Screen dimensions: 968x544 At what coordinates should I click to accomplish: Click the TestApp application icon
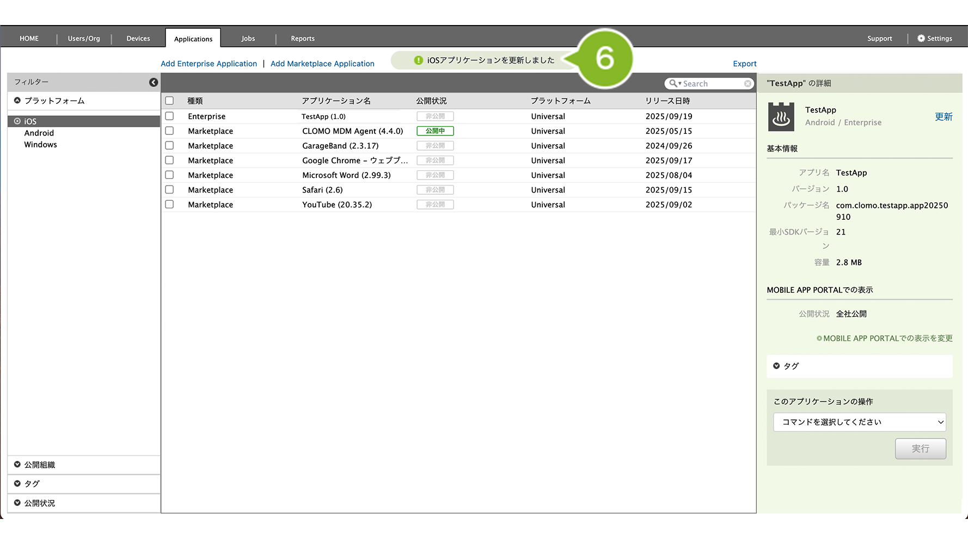click(781, 116)
